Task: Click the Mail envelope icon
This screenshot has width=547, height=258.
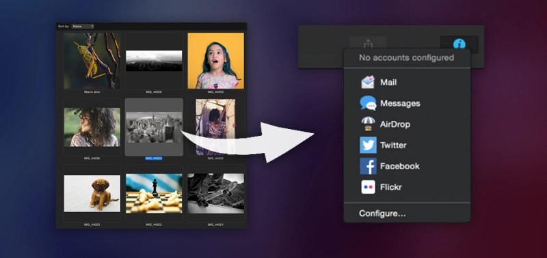Action: pos(368,82)
